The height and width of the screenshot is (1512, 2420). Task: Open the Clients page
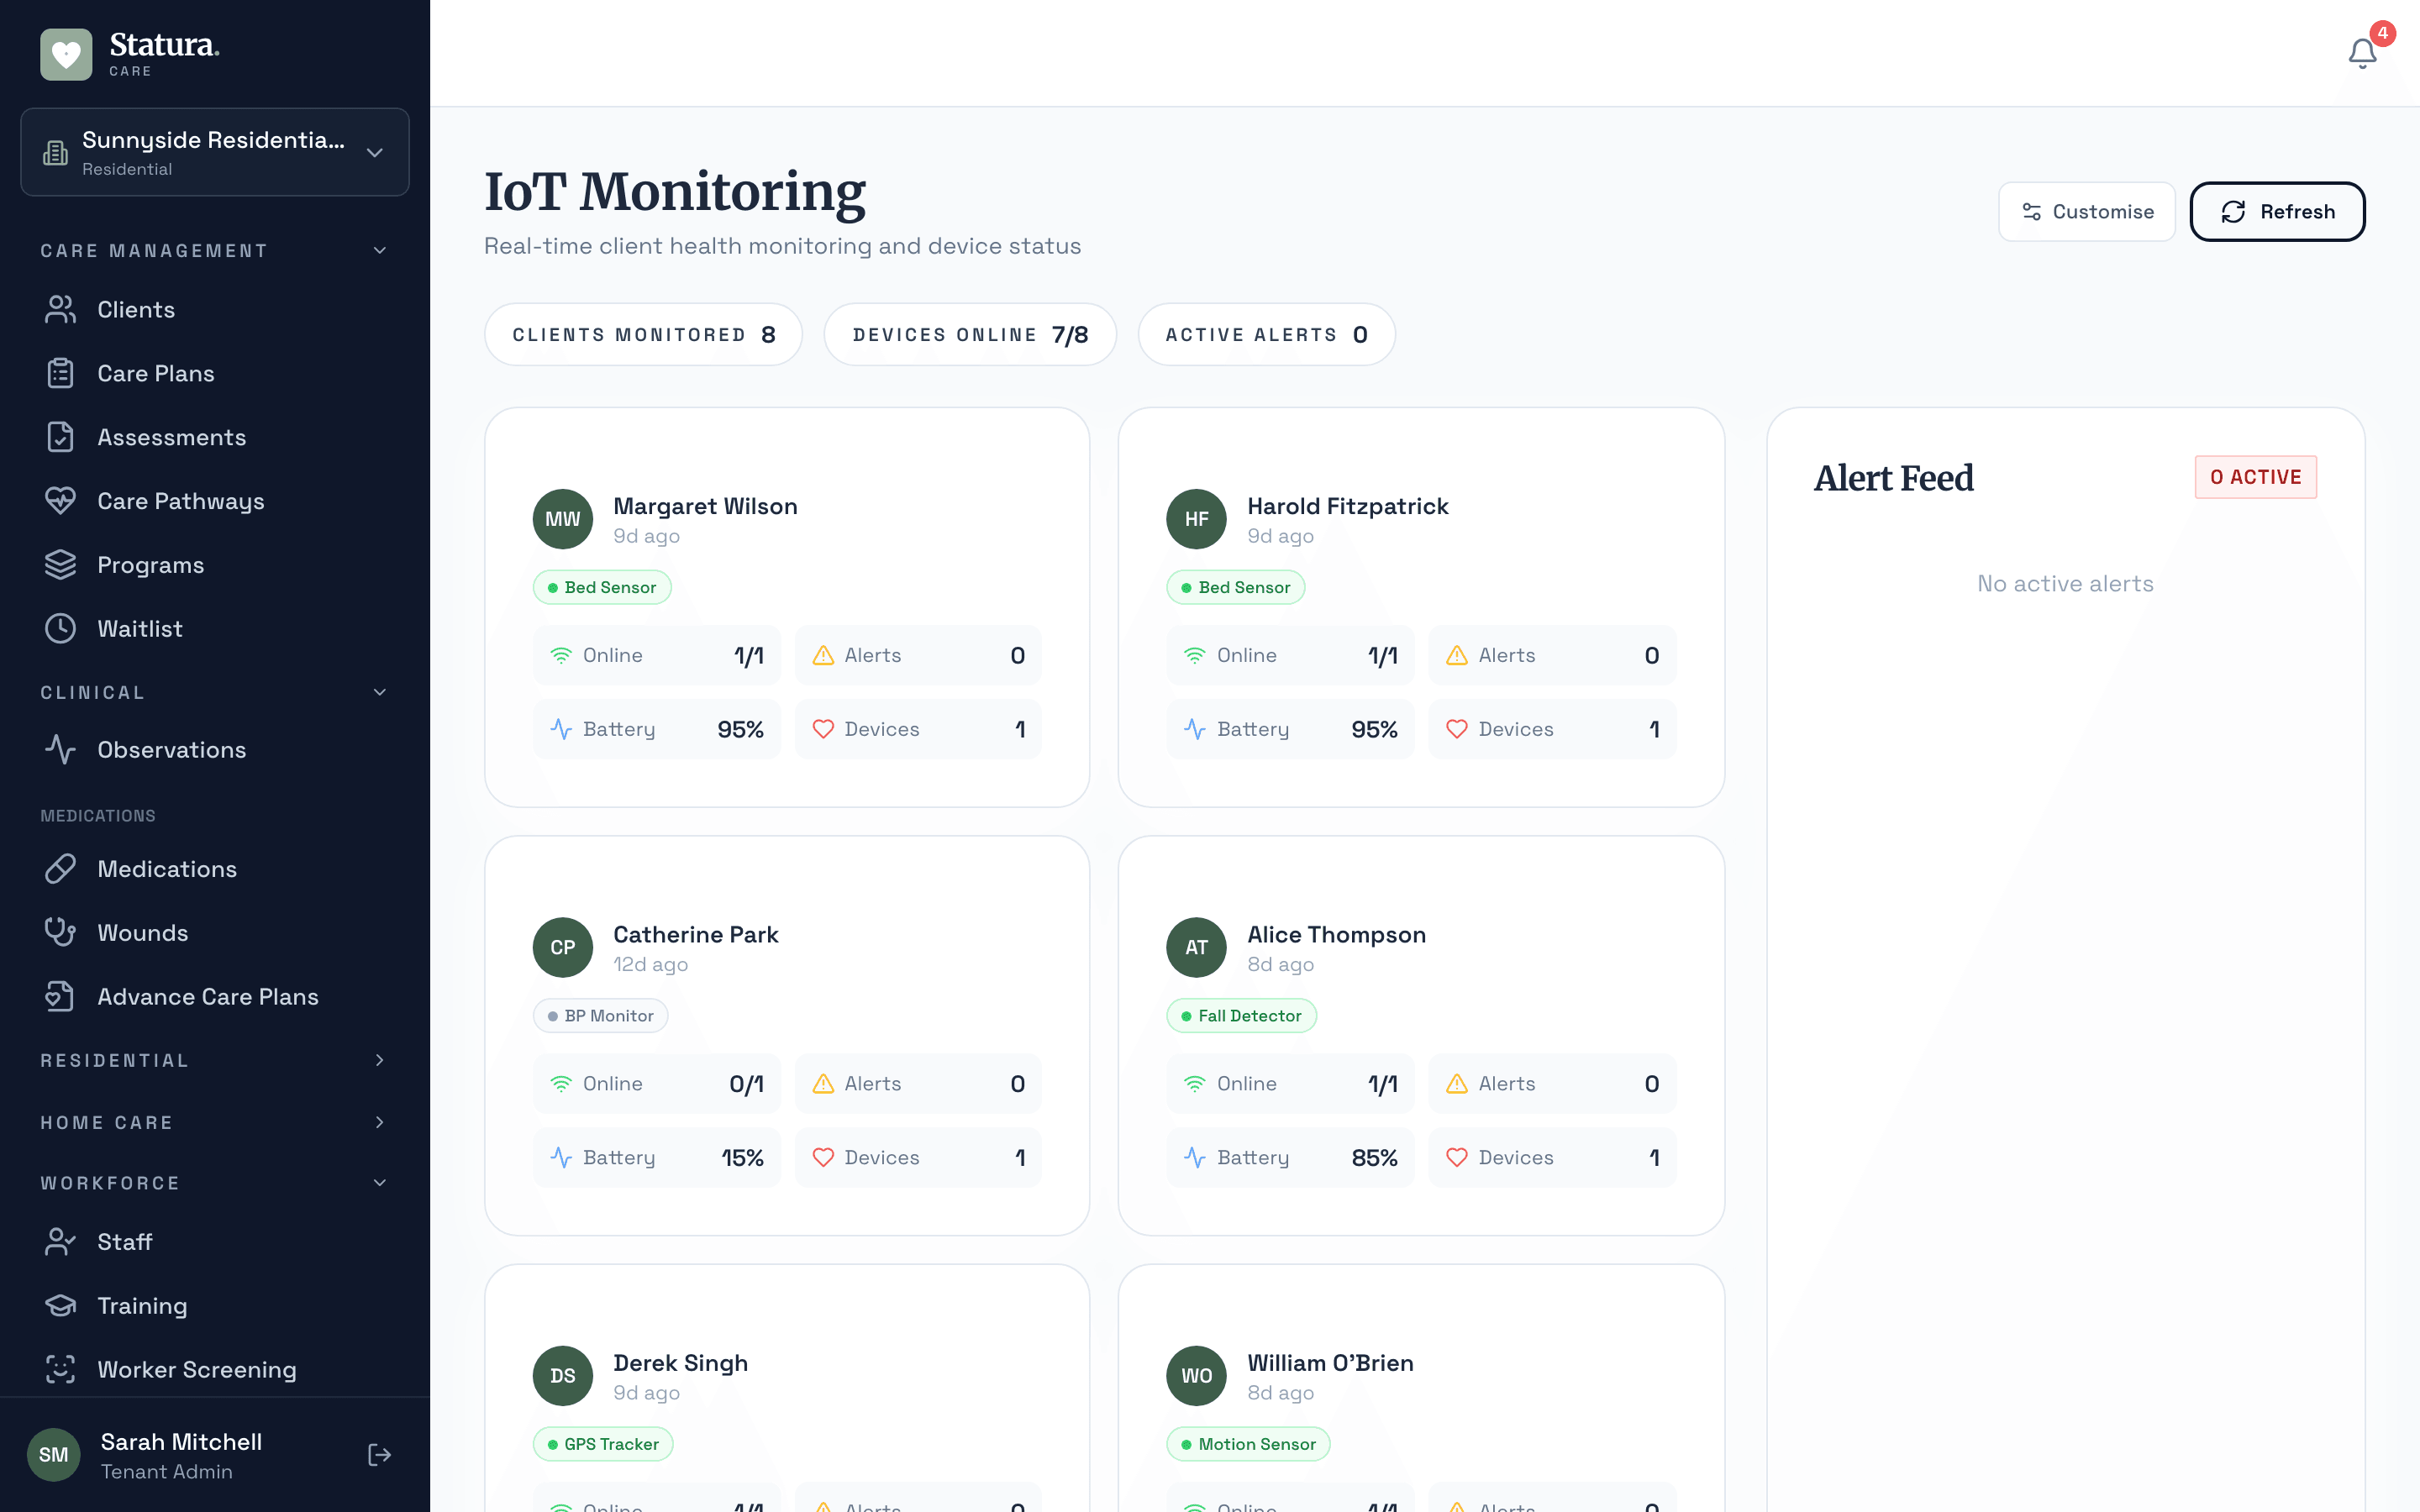pos(215,310)
